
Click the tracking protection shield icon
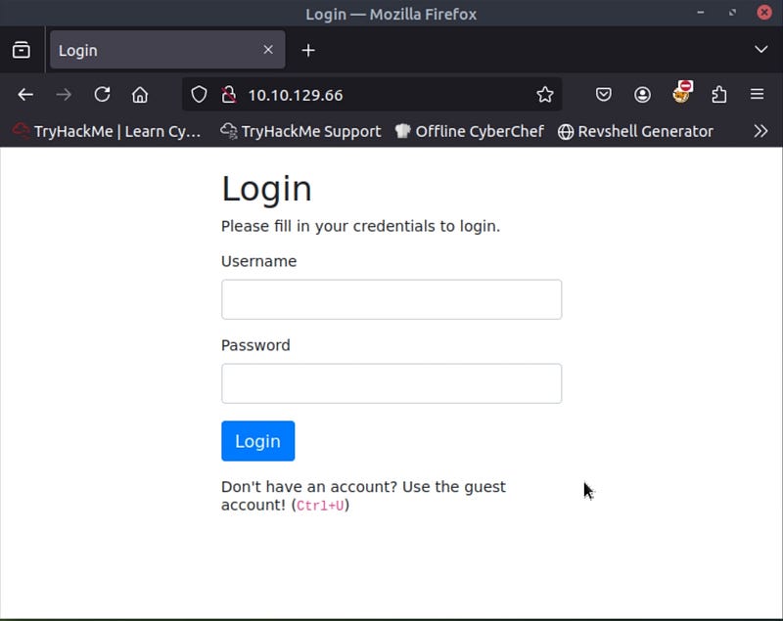click(x=199, y=95)
